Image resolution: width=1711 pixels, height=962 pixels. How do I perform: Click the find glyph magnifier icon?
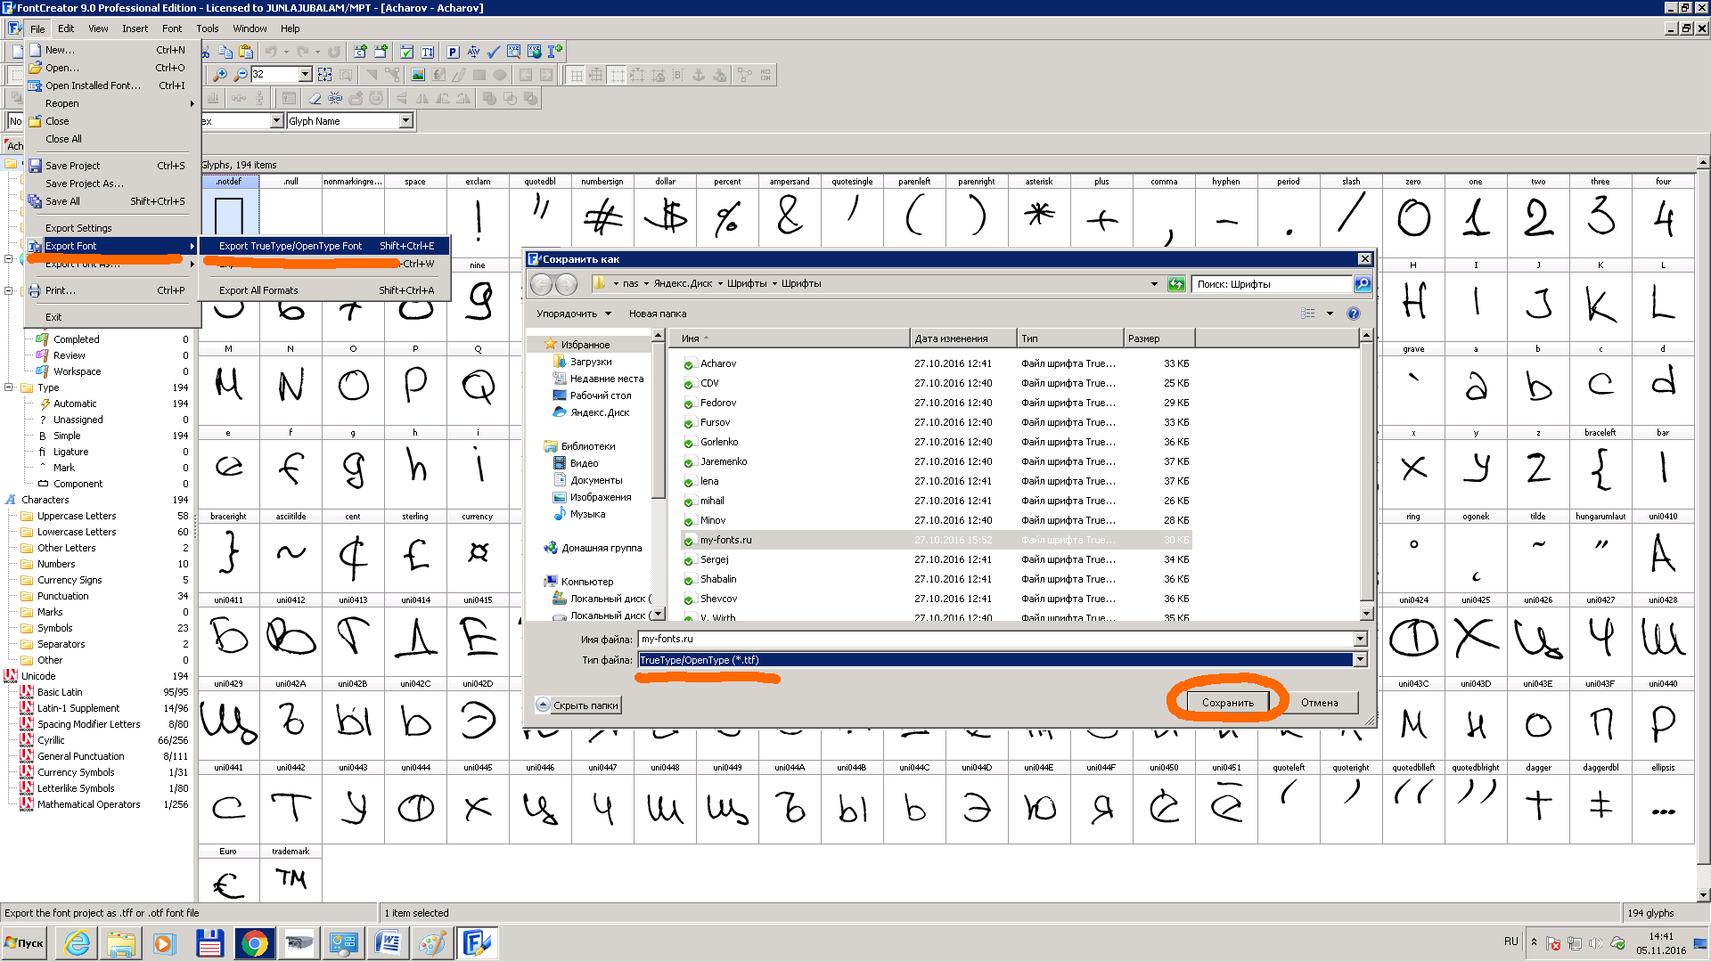[x=513, y=52]
